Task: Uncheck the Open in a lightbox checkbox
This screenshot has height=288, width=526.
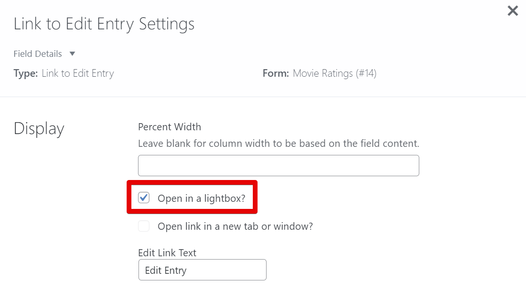Action: [x=144, y=198]
